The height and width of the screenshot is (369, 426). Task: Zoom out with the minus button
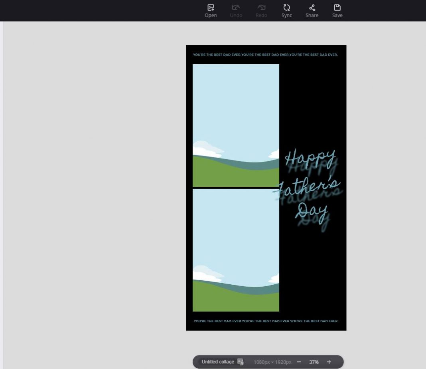[299, 362]
